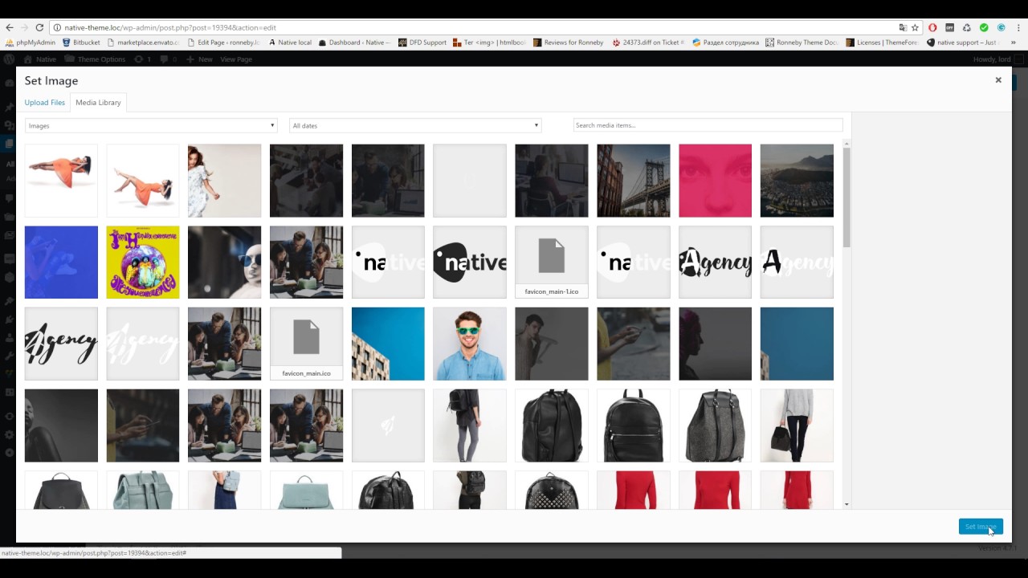
Task: Reload the page with refresh icon
Action: 39,27
